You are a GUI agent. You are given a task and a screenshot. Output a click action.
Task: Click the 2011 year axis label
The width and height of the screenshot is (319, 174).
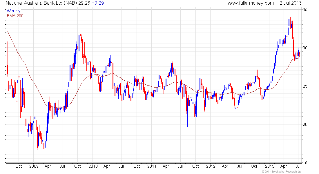pyautogui.click(x=152, y=166)
